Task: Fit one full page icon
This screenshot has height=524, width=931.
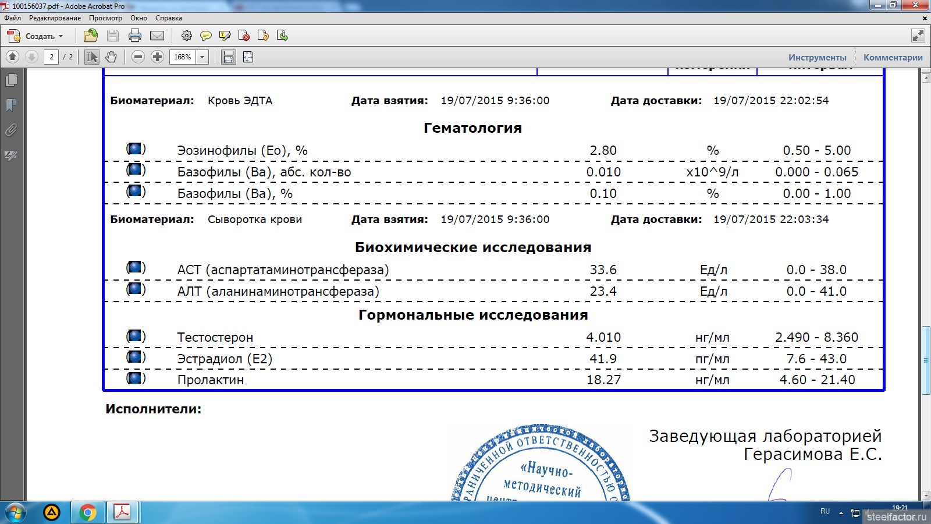Action: 248,56
